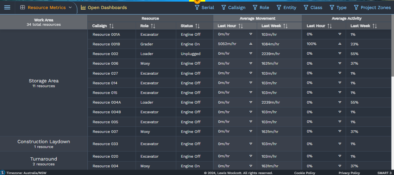Click the S logo in status bar
This screenshot has width=394, height=175.
click(x=3, y=173)
